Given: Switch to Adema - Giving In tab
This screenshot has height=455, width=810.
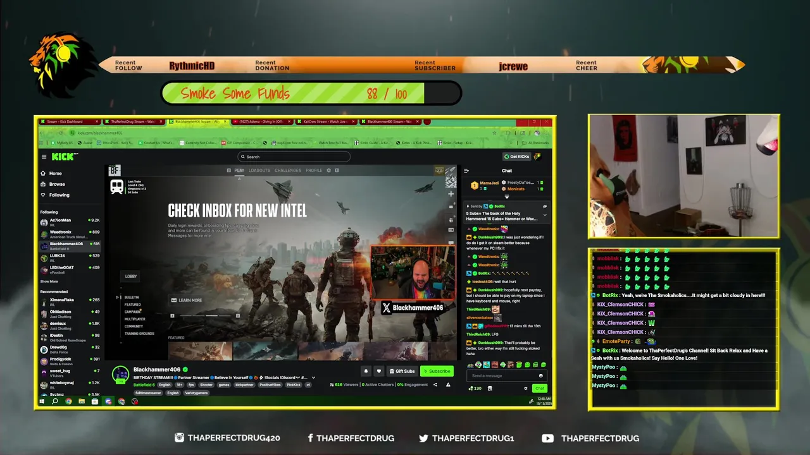Looking at the screenshot, I should 263,121.
